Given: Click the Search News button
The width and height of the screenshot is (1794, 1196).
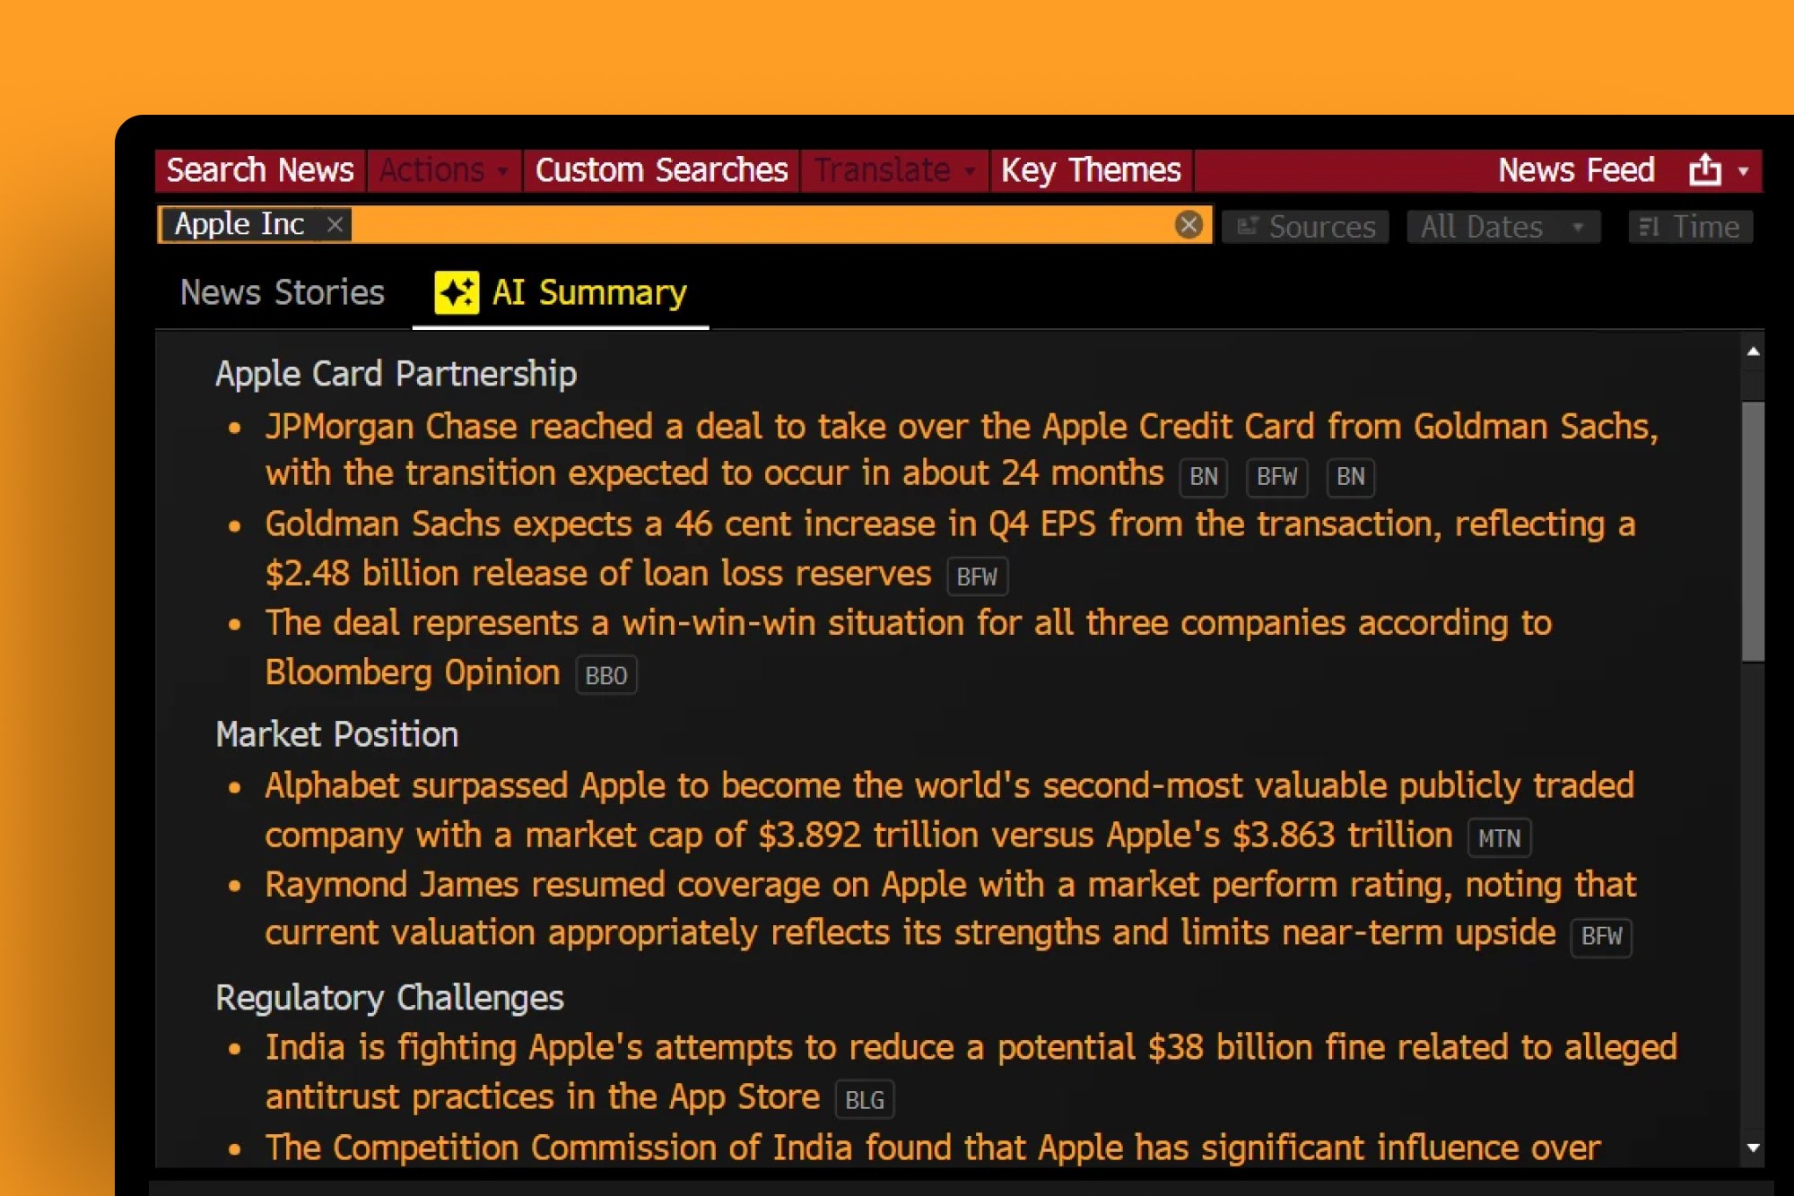Looking at the screenshot, I should [260, 170].
